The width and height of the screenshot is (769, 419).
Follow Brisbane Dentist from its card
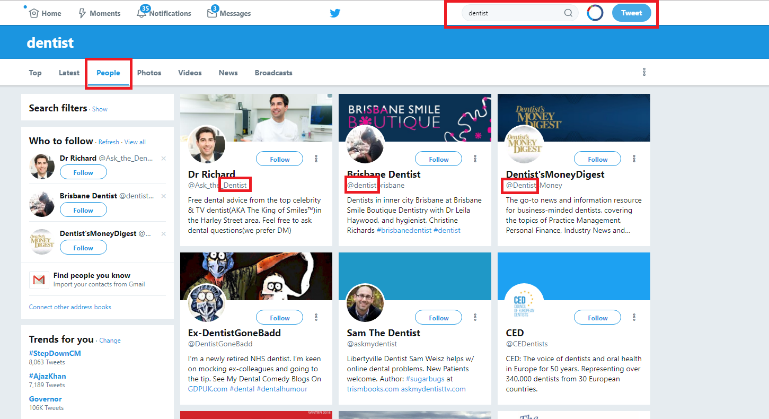pyautogui.click(x=439, y=159)
